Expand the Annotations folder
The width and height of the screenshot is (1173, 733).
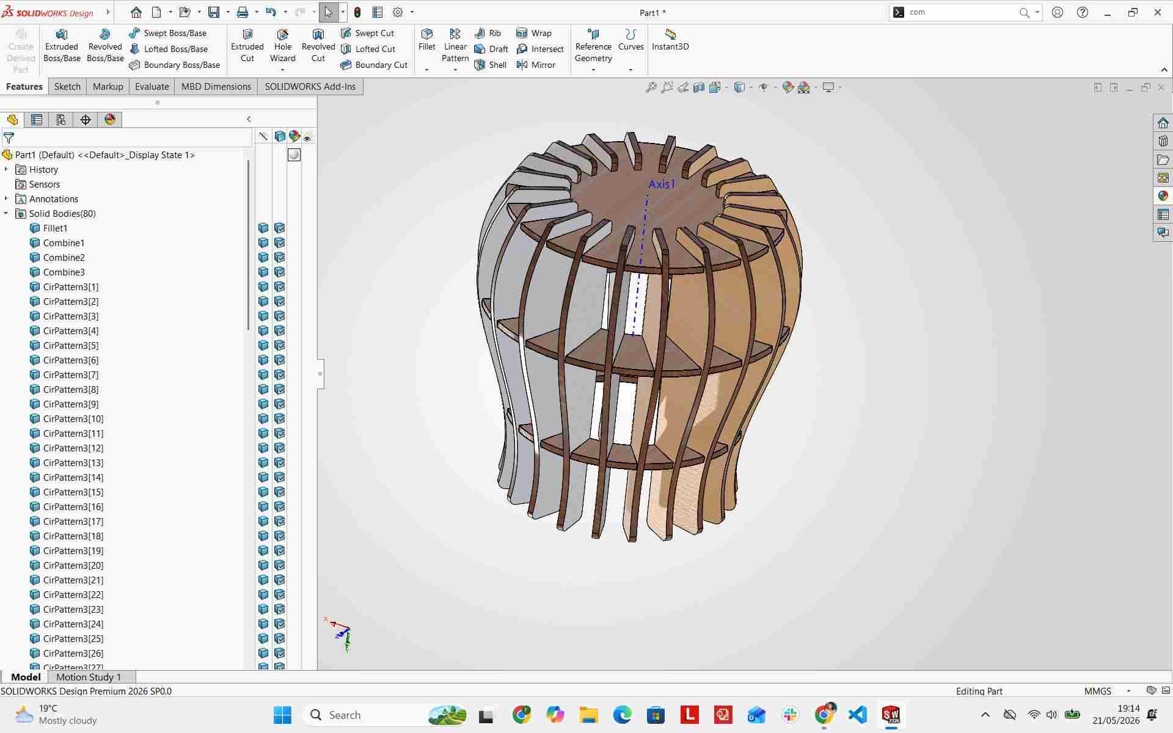pos(6,199)
